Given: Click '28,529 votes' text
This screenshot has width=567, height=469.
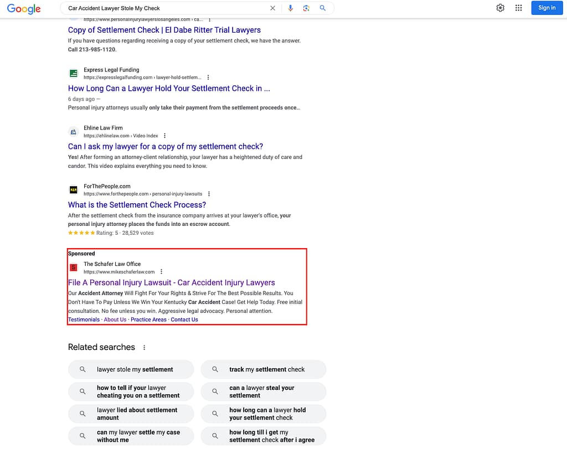Looking at the screenshot, I should click(x=138, y=233).
